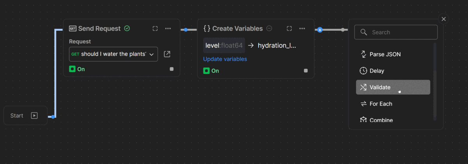Select Combine from the node list
This screenshot has width=468, height=164.
click(x=393, y=120)
